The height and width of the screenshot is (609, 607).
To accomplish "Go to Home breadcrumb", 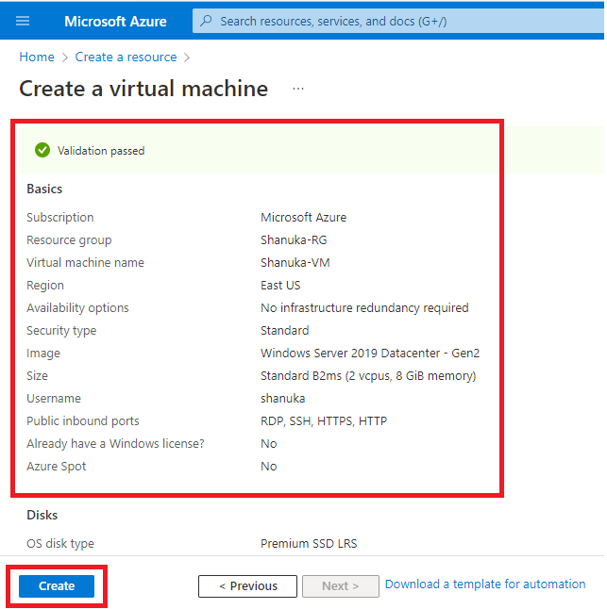I will (37, 58).
